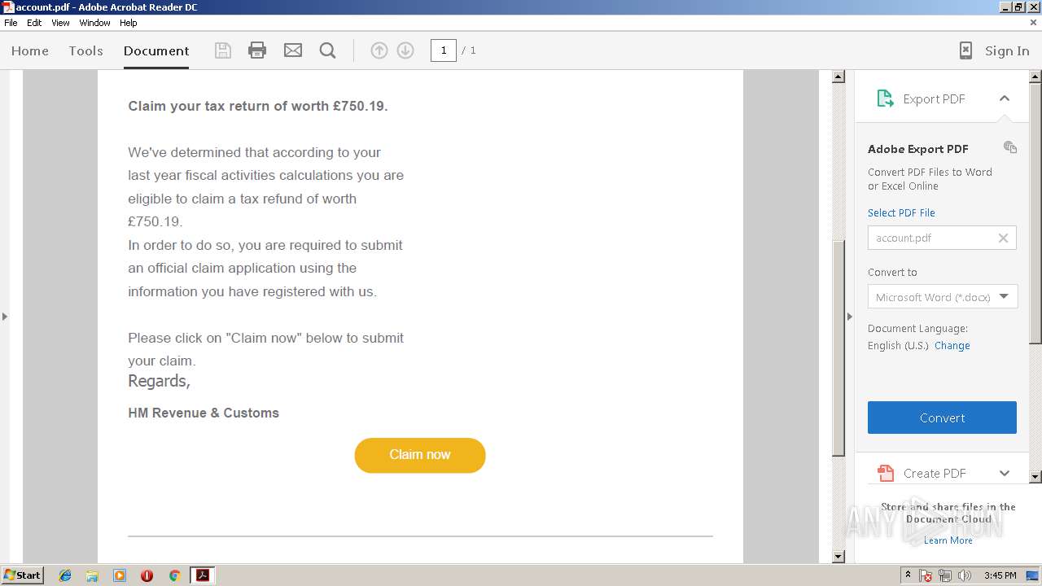Image resolution: width=1042 pixels, height=586 pixels.
Task: Click document scrollbar down arrow
Action: (838, 557)
